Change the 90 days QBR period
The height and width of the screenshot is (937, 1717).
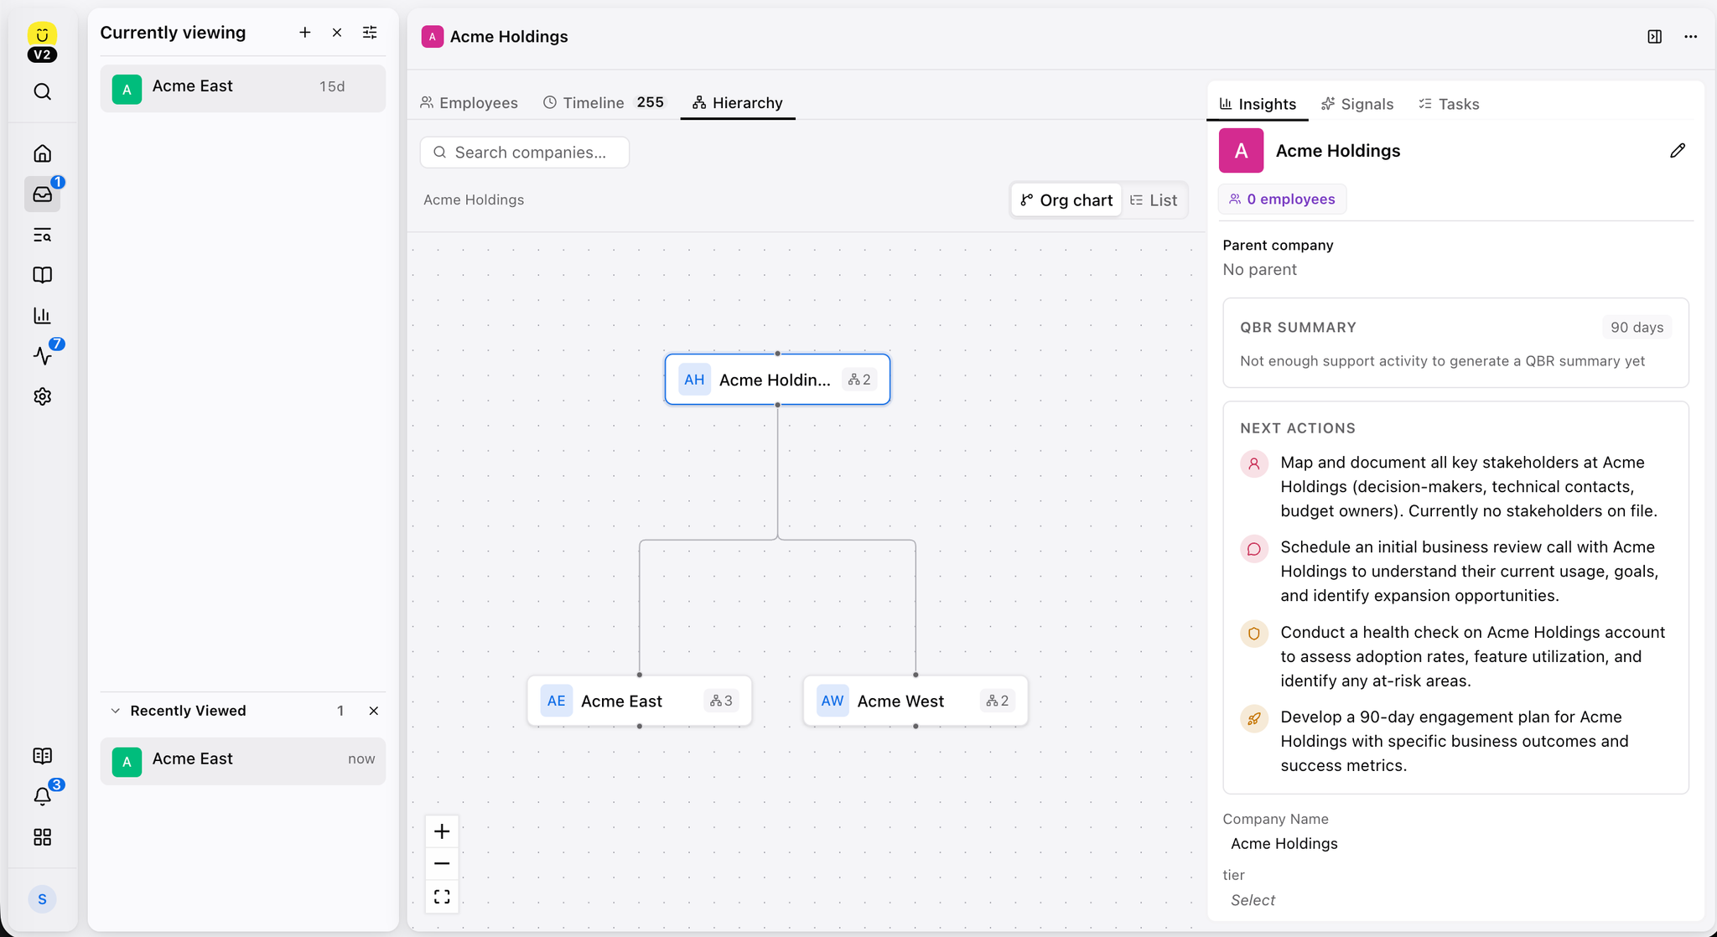(1637, 328)
